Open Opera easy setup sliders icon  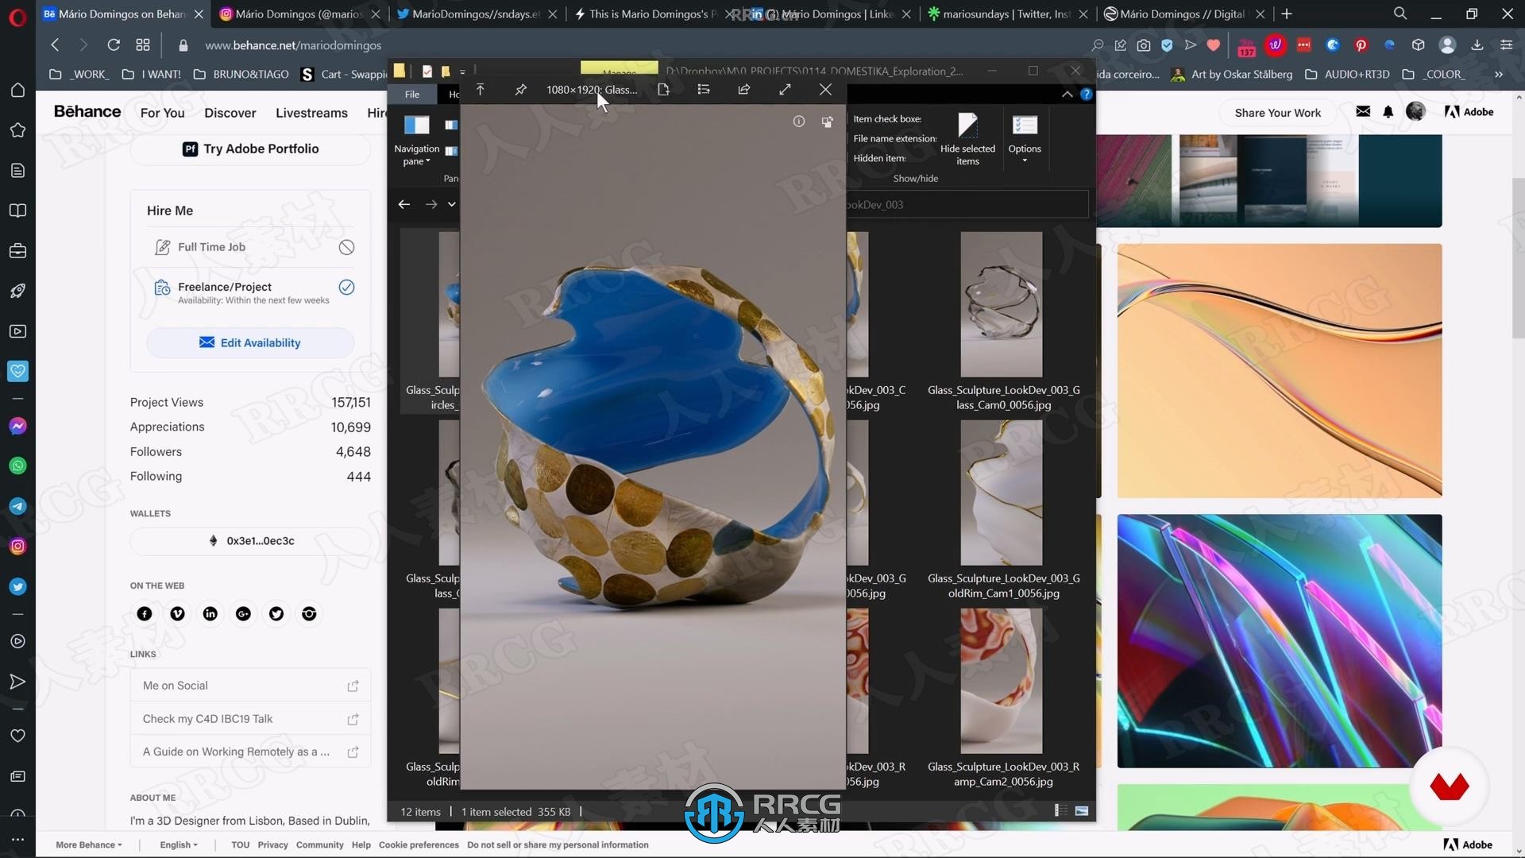click(1507, 45)
